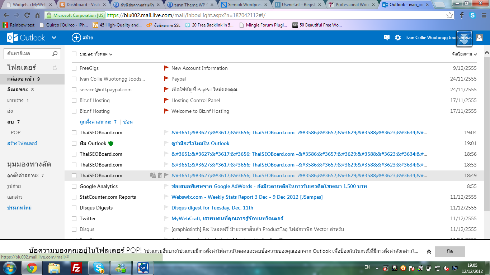Flag the 18:49 ThaiSEOBoard message
This screenshot has width=490, height=275.
(x=166, y=175)
